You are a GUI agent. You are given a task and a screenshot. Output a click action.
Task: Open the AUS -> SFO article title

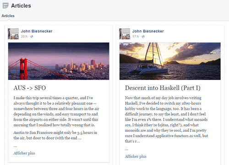30,88
